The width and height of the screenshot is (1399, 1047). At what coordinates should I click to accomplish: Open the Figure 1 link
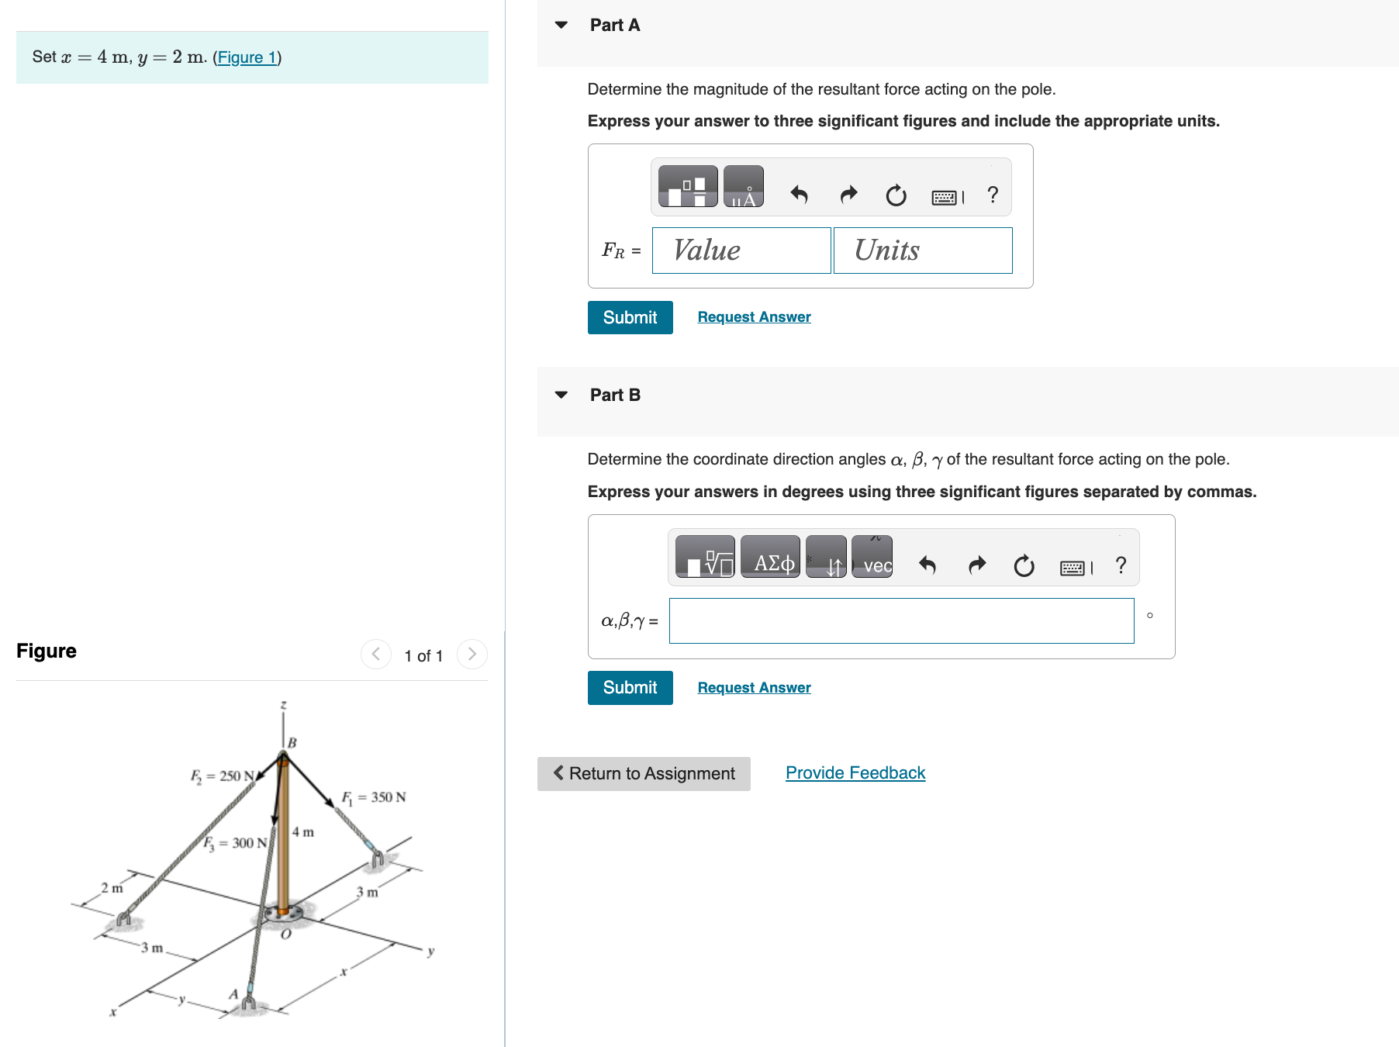tap(247, 57)
